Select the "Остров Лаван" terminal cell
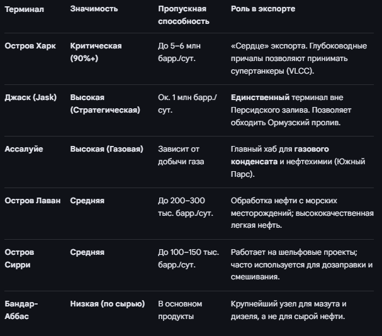The width and height of the screenshot is (382, 336). (x=33, y=201)
